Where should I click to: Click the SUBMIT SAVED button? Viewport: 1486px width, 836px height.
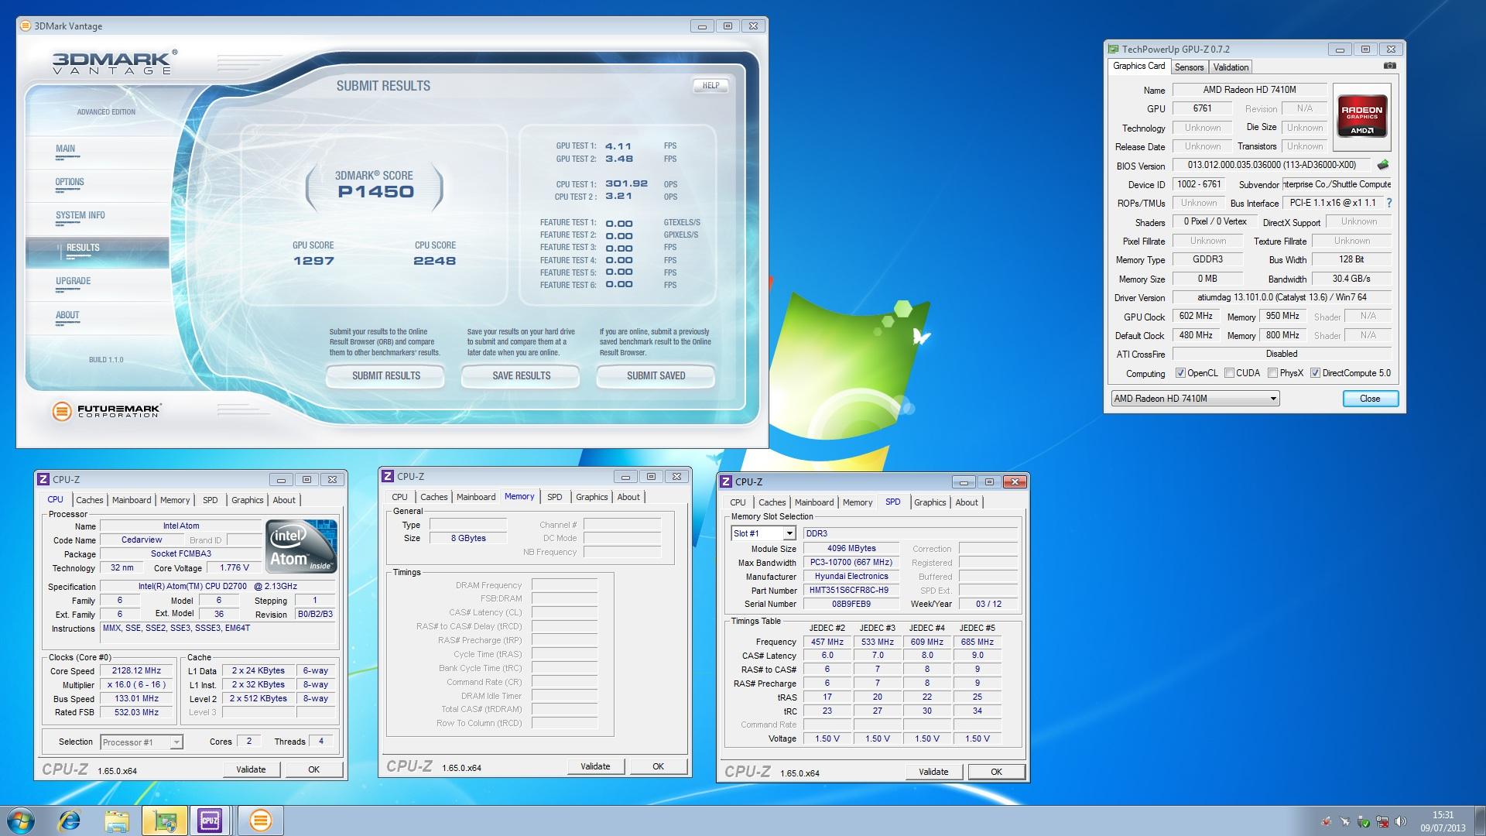tap(656, 376)
